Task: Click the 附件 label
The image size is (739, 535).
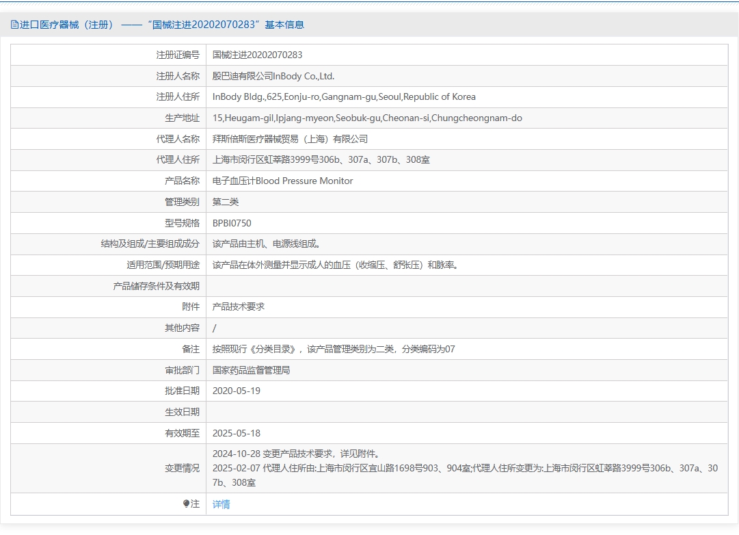Action: pyautogui.click(x=191, y=306)
